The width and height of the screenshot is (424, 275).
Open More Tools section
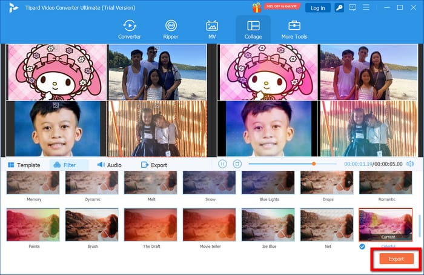point(294,30)
